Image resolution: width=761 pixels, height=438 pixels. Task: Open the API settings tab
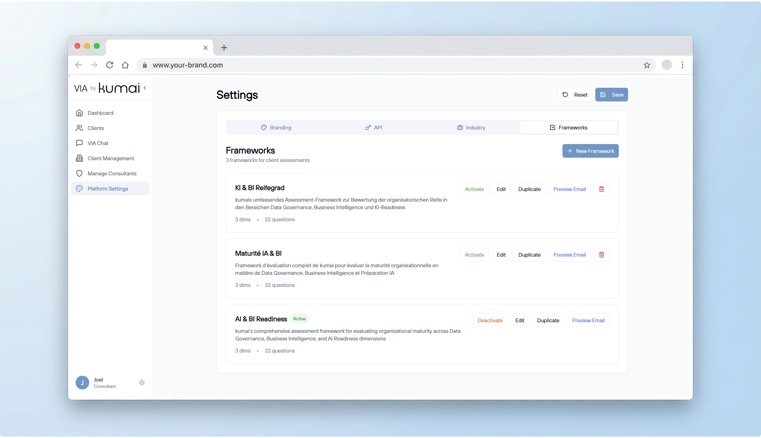pos(373,127)
